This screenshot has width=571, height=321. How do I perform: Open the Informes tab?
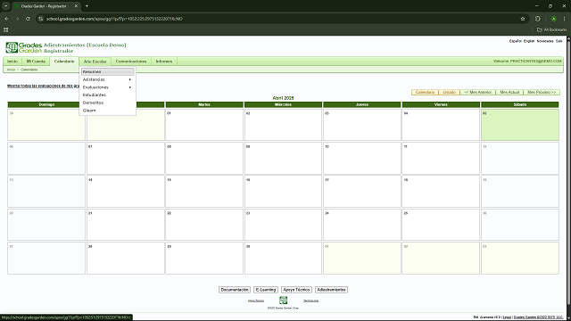tap(164, 62)
